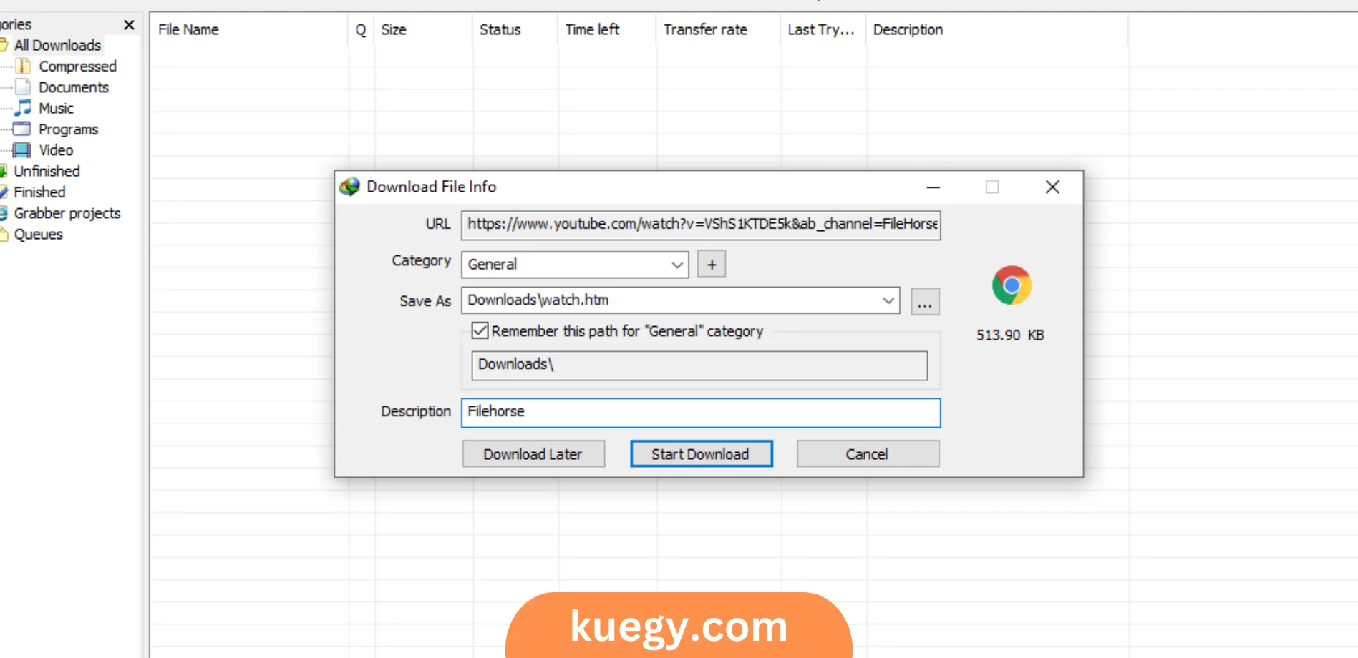Click the Programs category window icon
This screenshot has height=658, width=1358.
pyautogui.click(x=22, y=129)
